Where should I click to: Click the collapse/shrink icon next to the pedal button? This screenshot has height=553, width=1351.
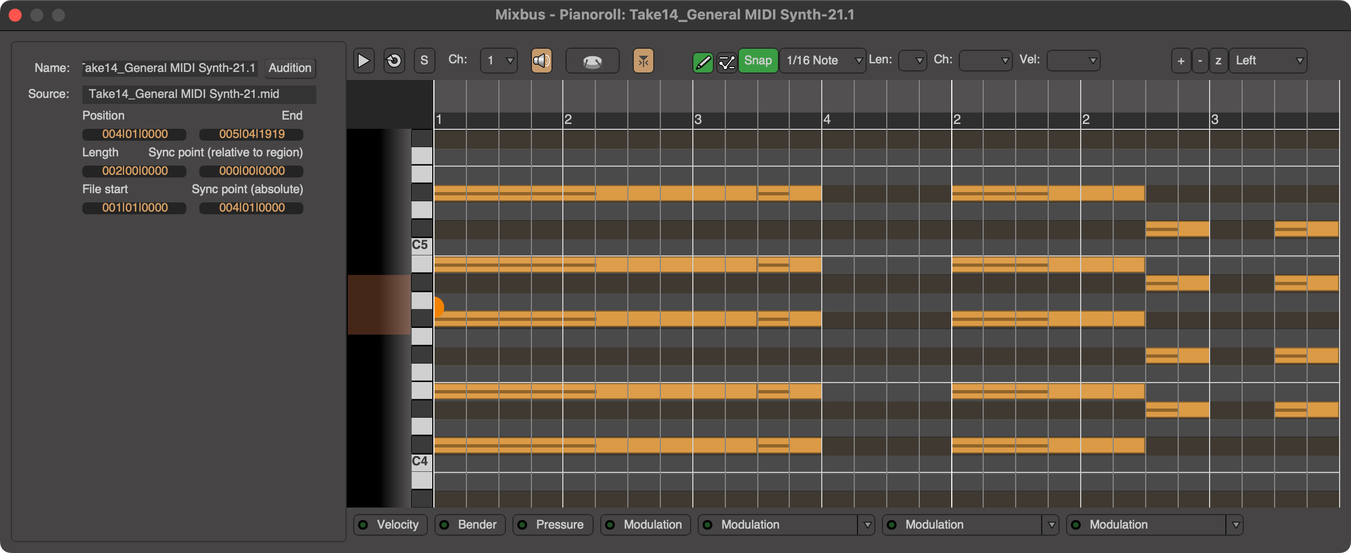(x=644, y=61)
